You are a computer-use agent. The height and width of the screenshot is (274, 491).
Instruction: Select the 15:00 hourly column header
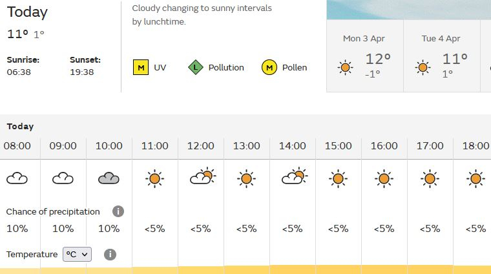pyautogui.click(x=338, y=146)
